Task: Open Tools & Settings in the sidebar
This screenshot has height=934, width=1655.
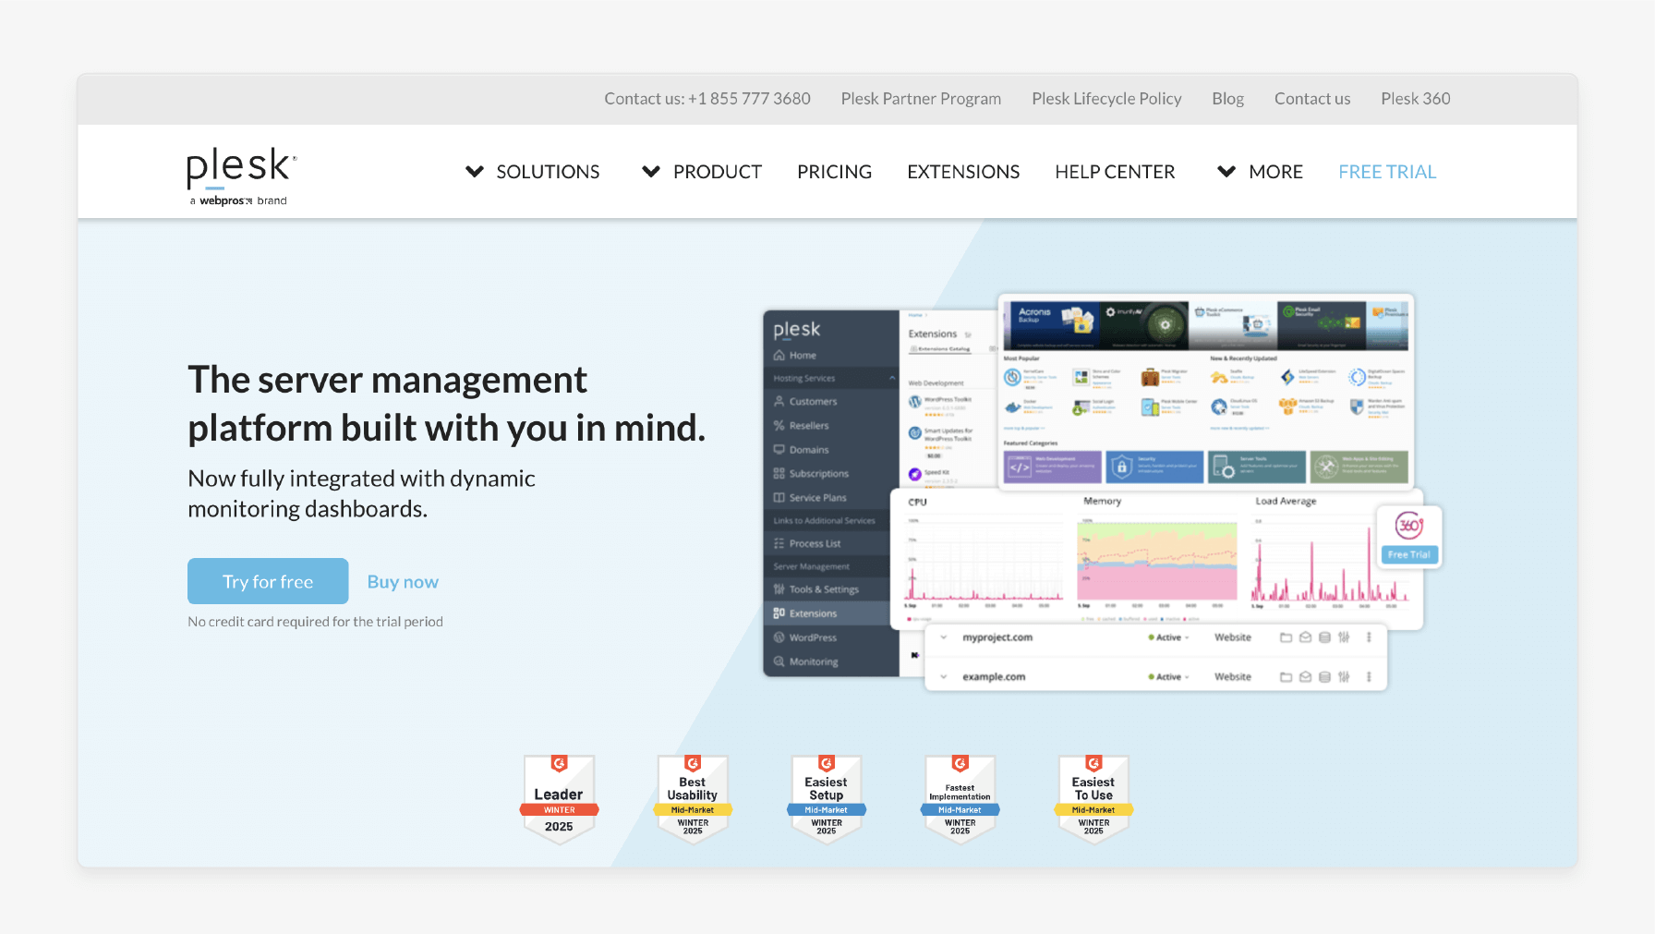Action: tap(816, 589)
